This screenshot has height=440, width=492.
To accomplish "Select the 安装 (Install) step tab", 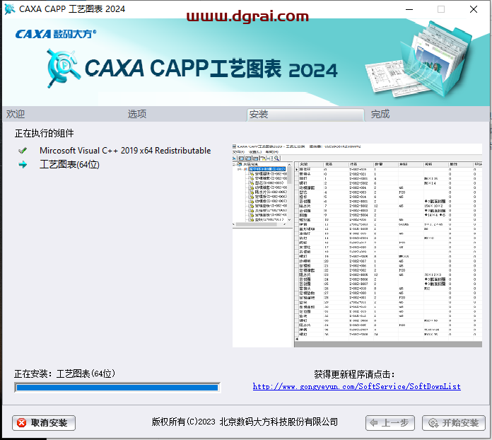I will tap(305, 115).
